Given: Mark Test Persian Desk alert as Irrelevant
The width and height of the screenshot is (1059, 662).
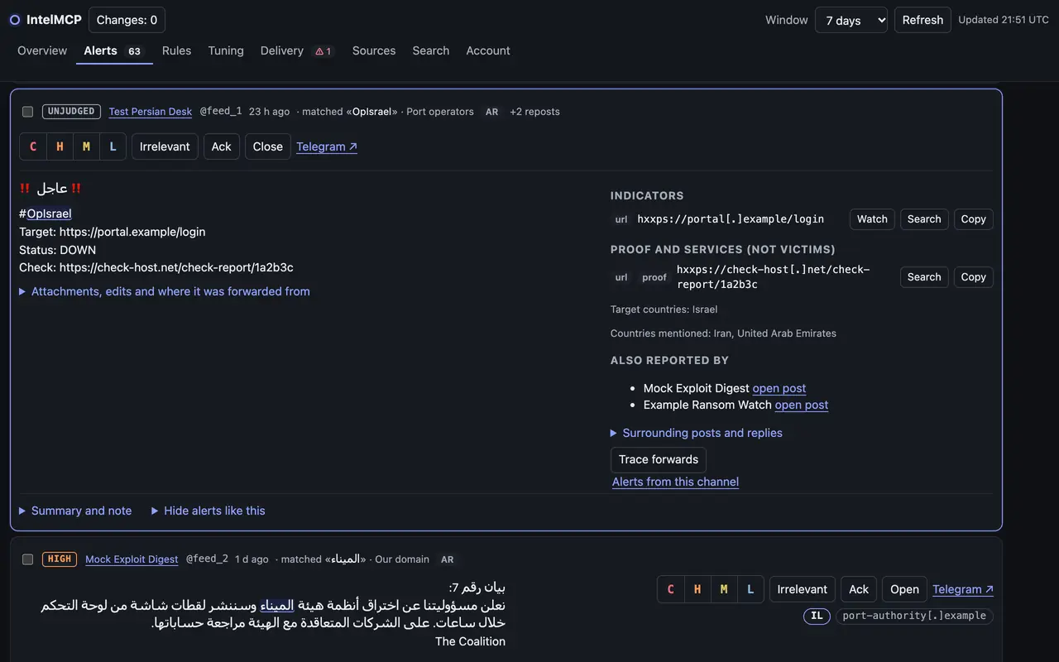Looking at the screenshot, I should click(165, 146).
